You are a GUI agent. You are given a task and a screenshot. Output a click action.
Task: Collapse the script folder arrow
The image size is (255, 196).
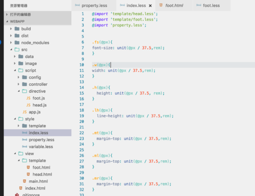pyautogui.click(x=15, y=70)
